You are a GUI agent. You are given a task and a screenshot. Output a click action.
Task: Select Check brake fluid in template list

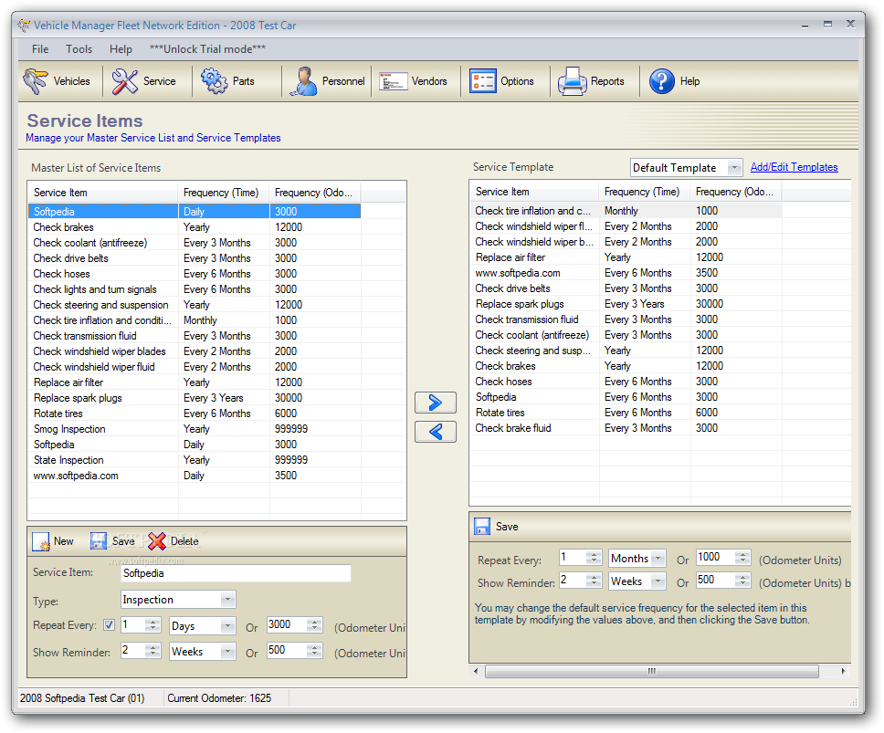tap(626, 428)
